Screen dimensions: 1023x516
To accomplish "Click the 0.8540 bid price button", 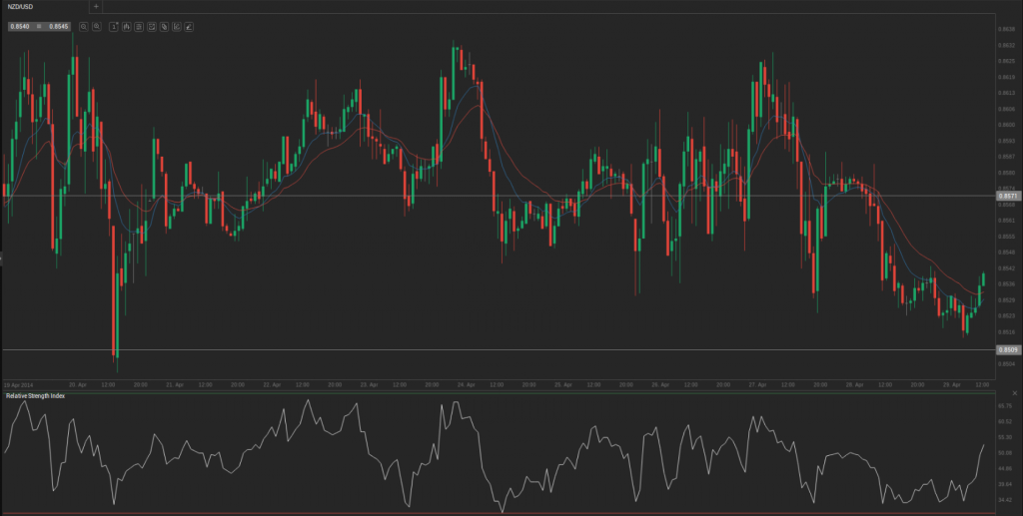I will point(20,26).
